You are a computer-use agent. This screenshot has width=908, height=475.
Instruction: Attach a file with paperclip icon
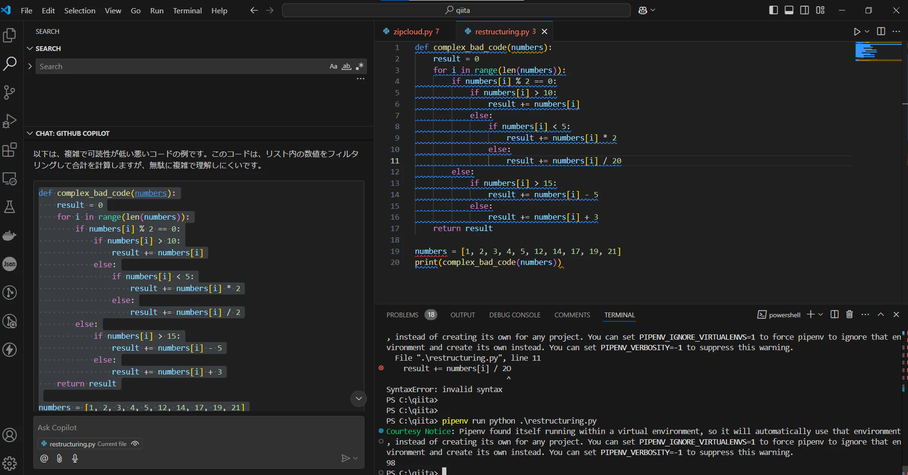click(x=60, y=458)
